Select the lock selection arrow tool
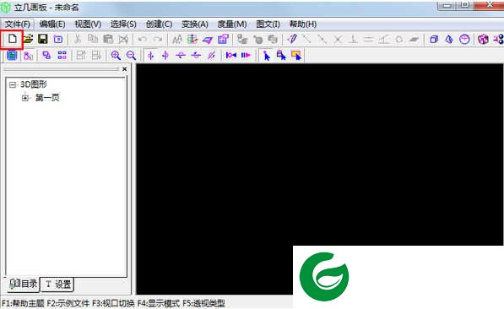 pos(281,56)
